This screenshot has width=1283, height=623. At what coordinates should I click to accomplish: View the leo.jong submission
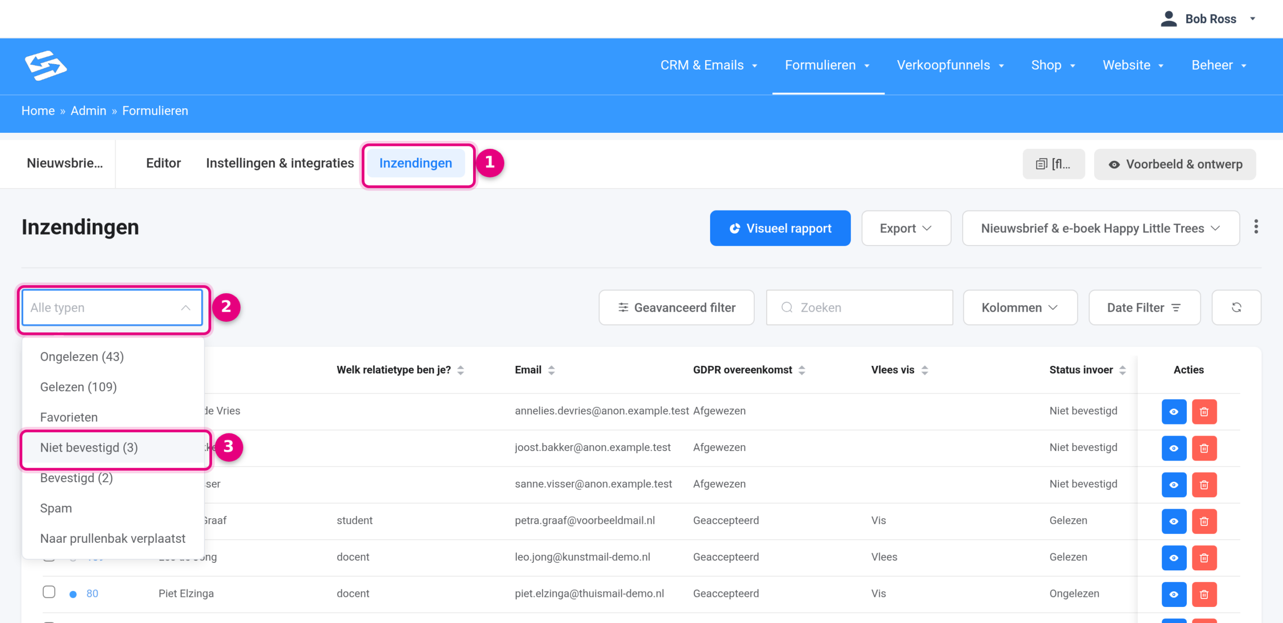[x=1174, y=558]
